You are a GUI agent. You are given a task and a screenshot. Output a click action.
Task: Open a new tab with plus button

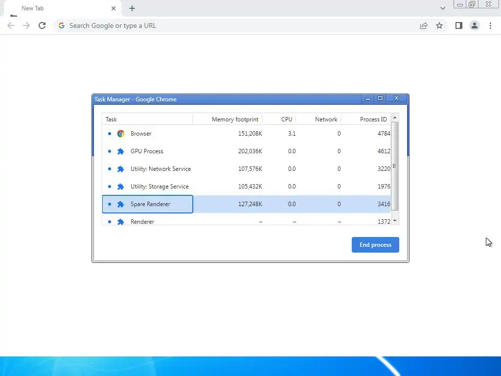[x=132, y=9]
